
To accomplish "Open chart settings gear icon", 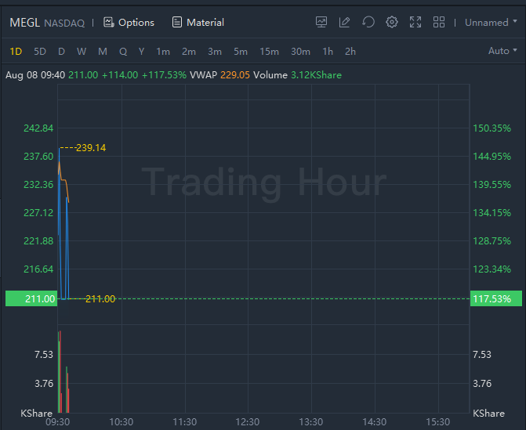I will point(391,23).
